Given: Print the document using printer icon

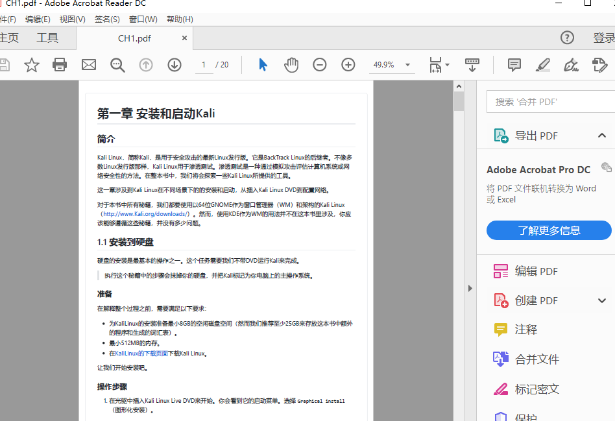Looking at the screenshot, I should pos(60,65).
